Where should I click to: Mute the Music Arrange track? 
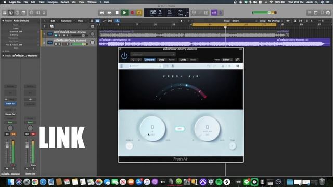pyautogui.click(x=56, y=35)
